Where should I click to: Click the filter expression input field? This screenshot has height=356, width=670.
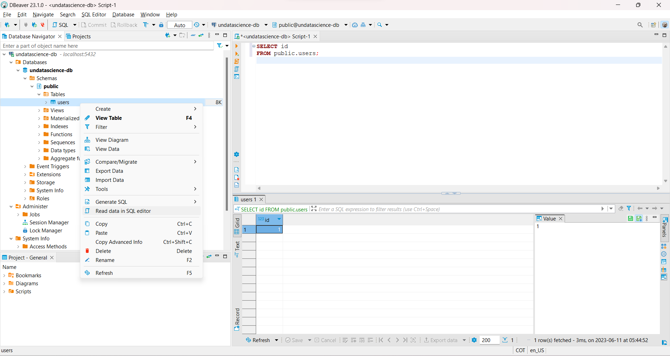point(458,209)
